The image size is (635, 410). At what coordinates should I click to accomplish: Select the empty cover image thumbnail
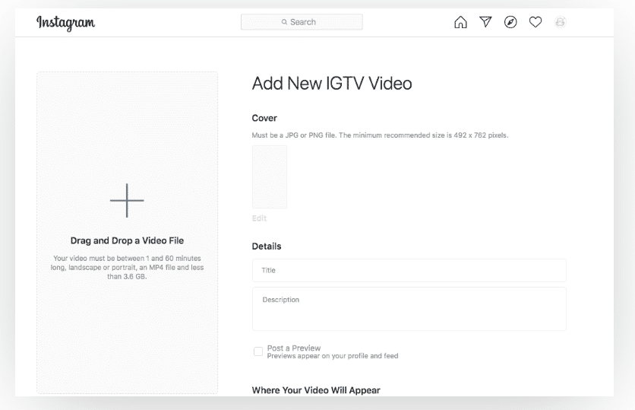coord(270,176)
